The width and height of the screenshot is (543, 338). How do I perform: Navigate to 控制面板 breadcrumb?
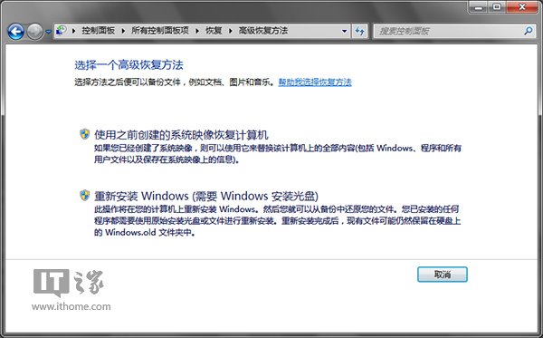click(x=99, y=31)
